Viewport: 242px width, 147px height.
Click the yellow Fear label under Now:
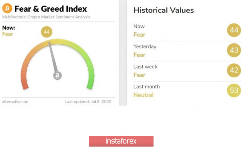tap(8, 33)
